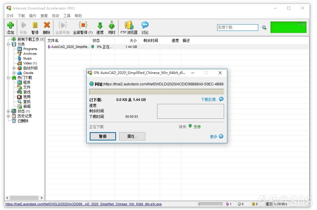This screenshot has height=210, width=317.
Task: Select the 文件 item under 热门下载
Action: point(27,87)
